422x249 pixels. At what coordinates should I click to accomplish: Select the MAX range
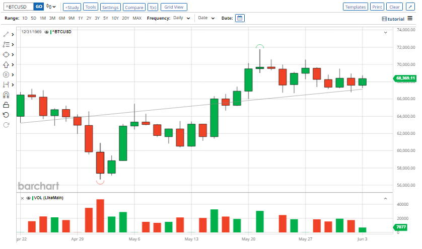click(x=137, y=18)
